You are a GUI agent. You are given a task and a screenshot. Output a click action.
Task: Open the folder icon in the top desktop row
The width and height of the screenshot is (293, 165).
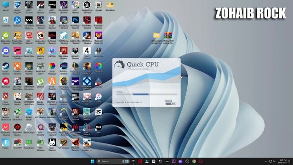coord(110,5)
